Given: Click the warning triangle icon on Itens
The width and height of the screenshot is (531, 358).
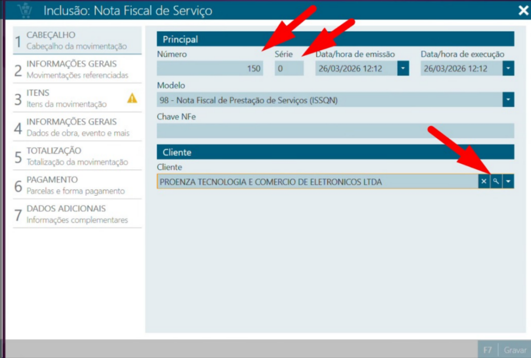Looking at the screenshot, I should [x=132, y=98].
